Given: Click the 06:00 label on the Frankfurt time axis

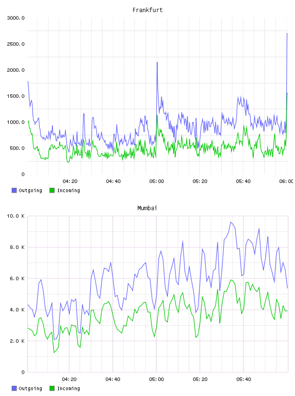Looking at the screenshot, I should (286, 181).
